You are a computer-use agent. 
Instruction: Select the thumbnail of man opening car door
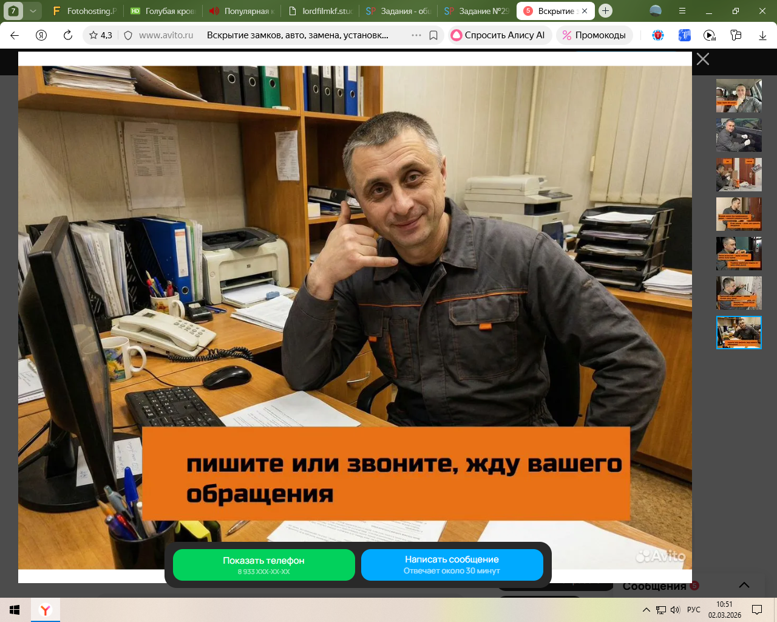739,135
